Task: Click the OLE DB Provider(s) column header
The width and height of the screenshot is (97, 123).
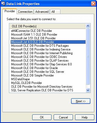Action: point(48,26)
